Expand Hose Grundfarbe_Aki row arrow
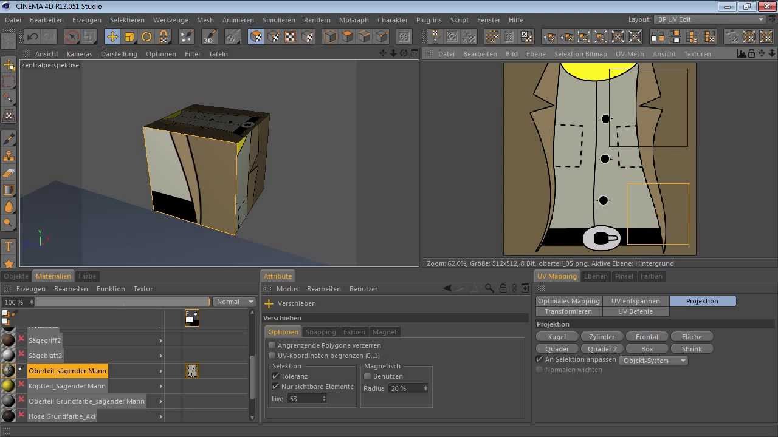Image resolution: width=778 pixels, height=437 pixels. tap(161, 416)
